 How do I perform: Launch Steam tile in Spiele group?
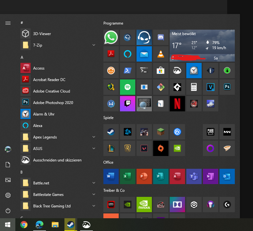pyautogui.click(x=111, y=132)
